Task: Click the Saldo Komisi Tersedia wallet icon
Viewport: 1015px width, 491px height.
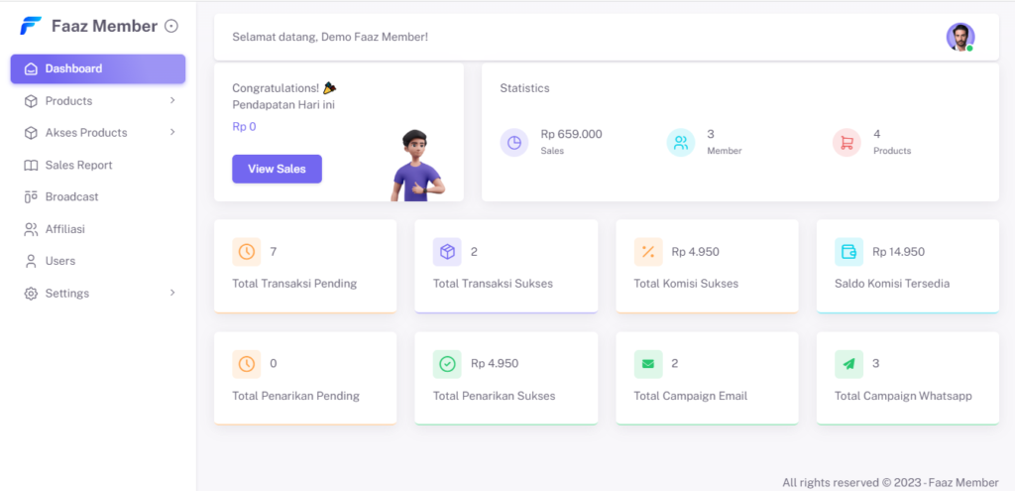Action: [848, 252]
